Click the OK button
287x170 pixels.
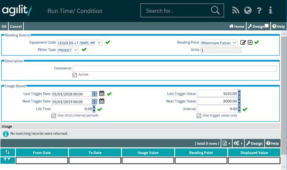(4, 26)
